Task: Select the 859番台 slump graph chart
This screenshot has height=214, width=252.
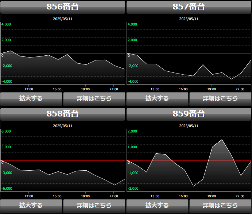Action: (189, 160)
